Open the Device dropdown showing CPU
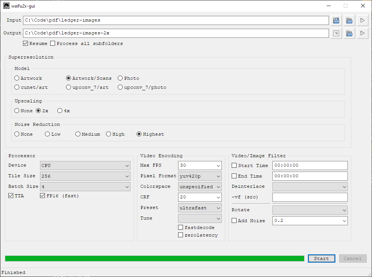The image size is (372, 277). [85, 166]
